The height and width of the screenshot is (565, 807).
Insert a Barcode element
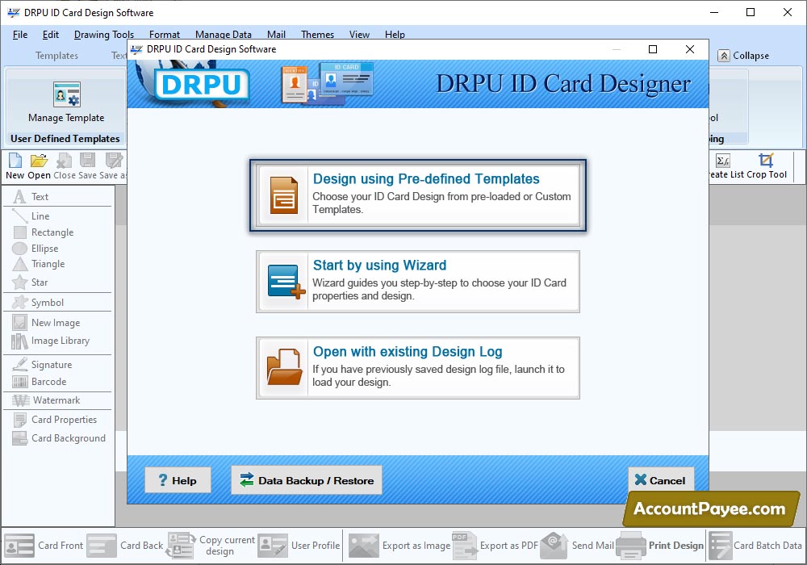point(40,382)
